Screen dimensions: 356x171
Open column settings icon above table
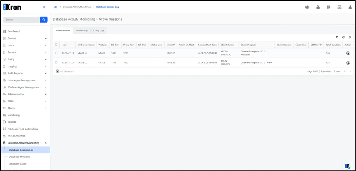[x=350, y=37]
